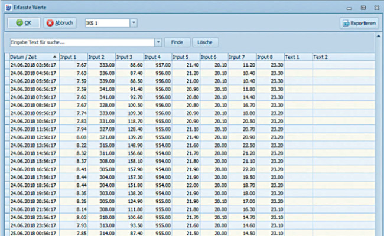384x236 pixels.
Task: Select row 25.06.2018 00:56:17
Action: (190, 233)
